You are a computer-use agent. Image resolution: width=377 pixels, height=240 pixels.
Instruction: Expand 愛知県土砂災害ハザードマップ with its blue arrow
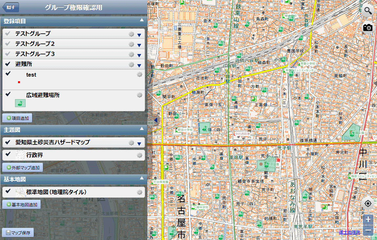coord(139,144)
